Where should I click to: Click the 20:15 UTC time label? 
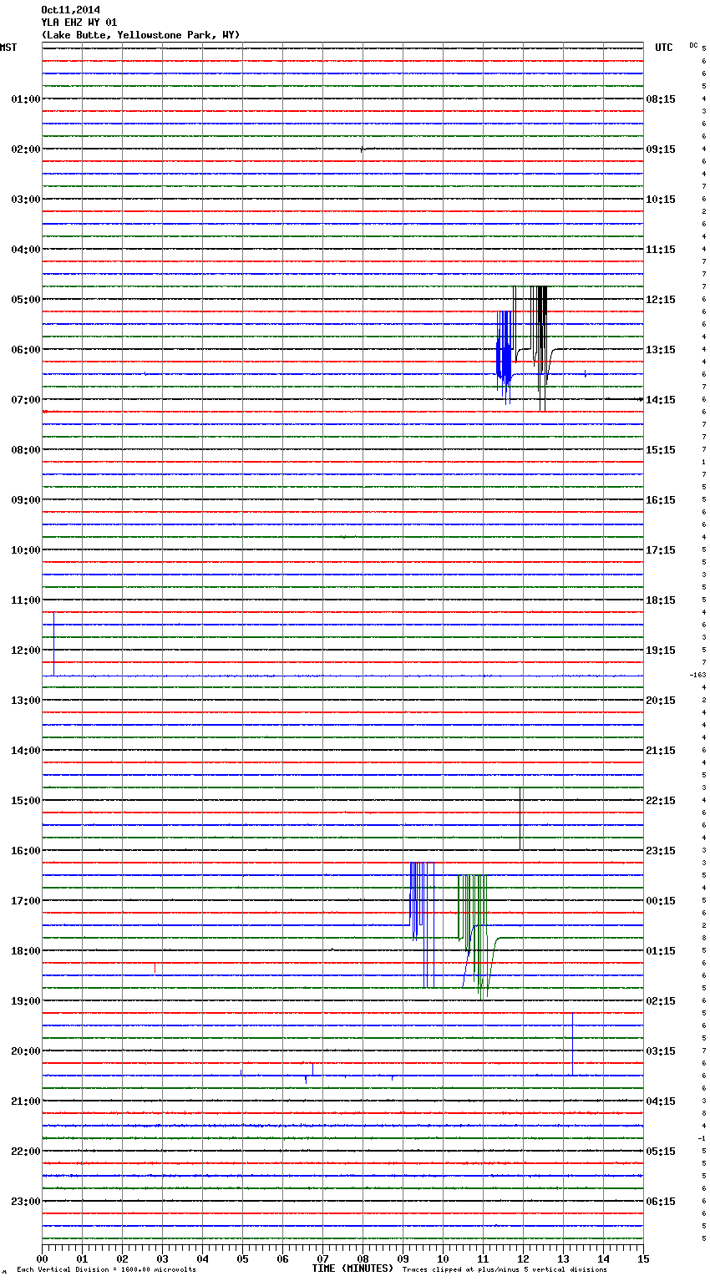(x=661, y=701)
